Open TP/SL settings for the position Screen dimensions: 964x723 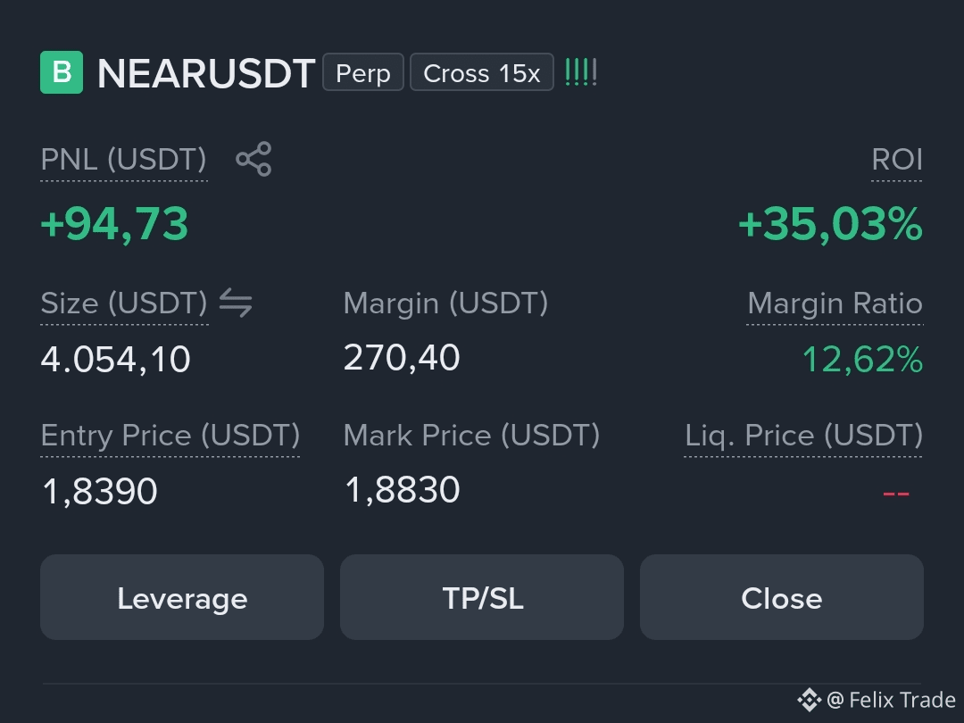[x=482, y=597]
